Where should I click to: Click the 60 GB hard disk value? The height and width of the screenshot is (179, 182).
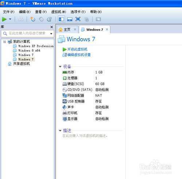click(x=100, y=84)
